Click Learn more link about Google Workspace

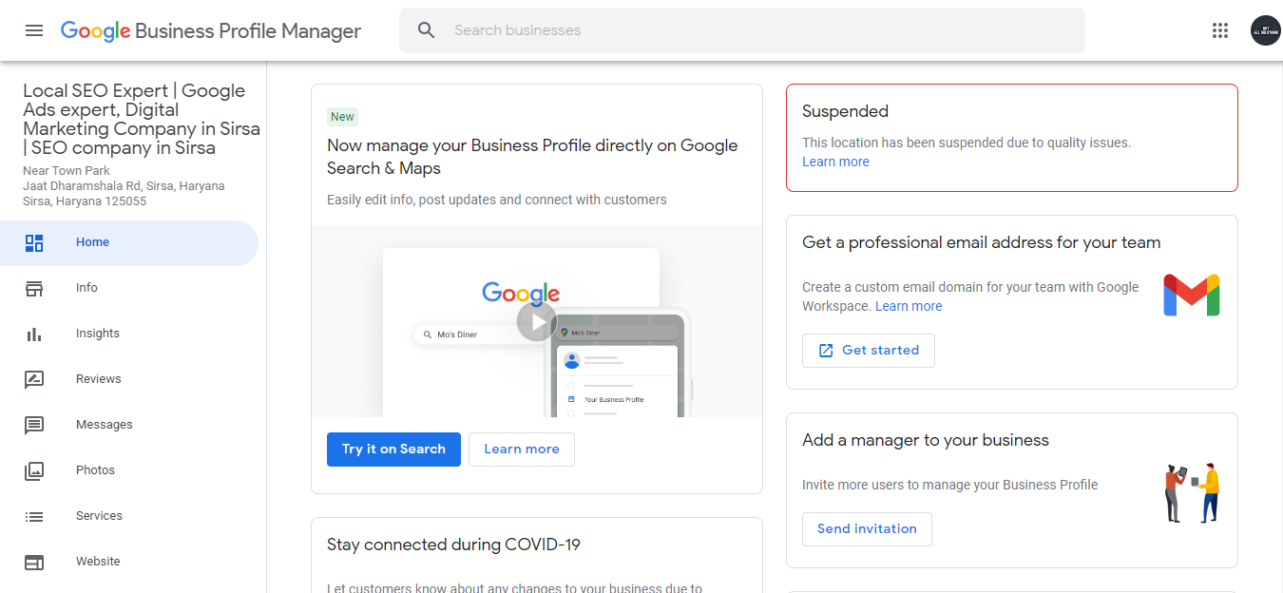click(x=909, y=306)
